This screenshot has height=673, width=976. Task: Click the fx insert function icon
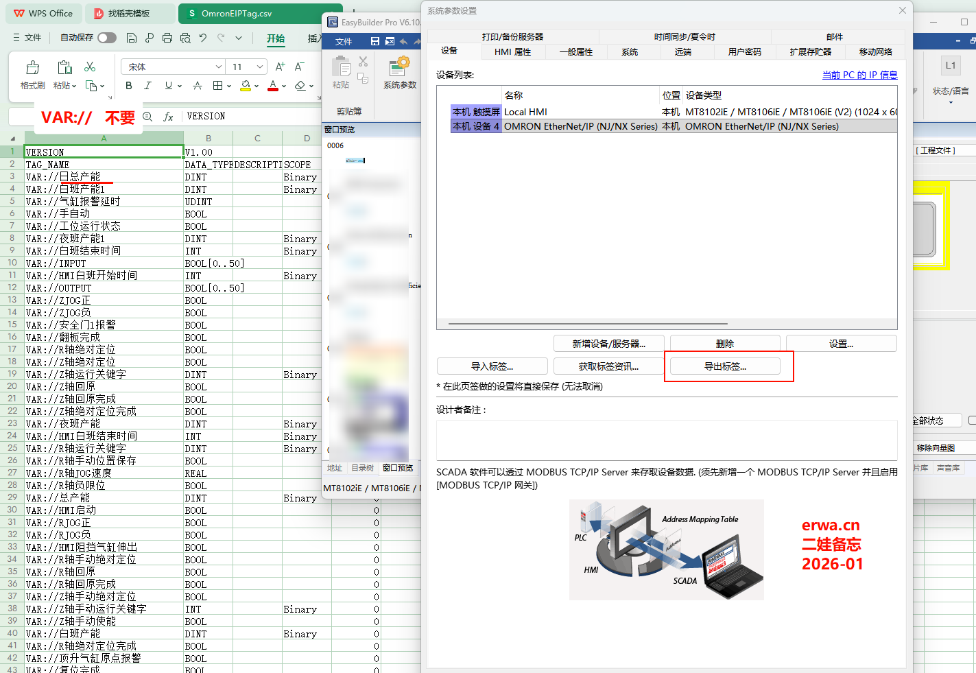tap(168, 117)
